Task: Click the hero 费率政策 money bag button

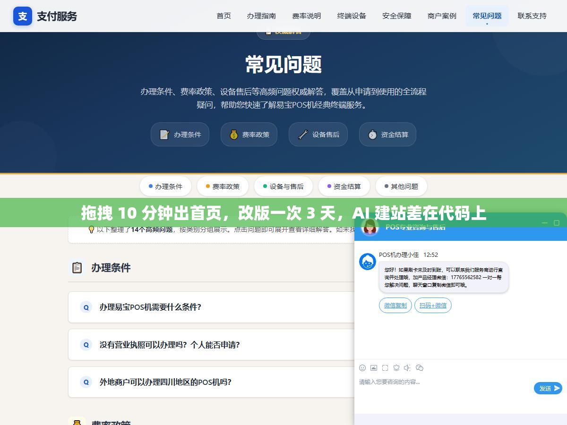Action: point(249,135)
